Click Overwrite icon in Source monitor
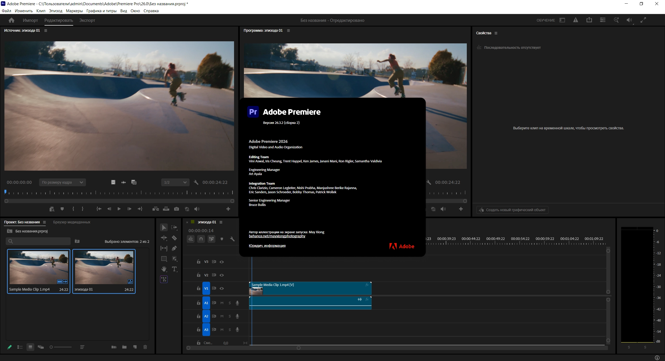665x361 pixels. pos(166,209)
